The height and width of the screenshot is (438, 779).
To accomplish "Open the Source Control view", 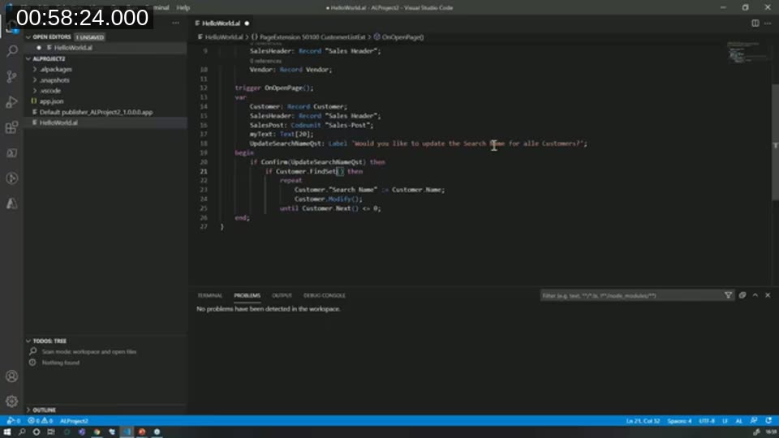I will click(x=12, y=76).
